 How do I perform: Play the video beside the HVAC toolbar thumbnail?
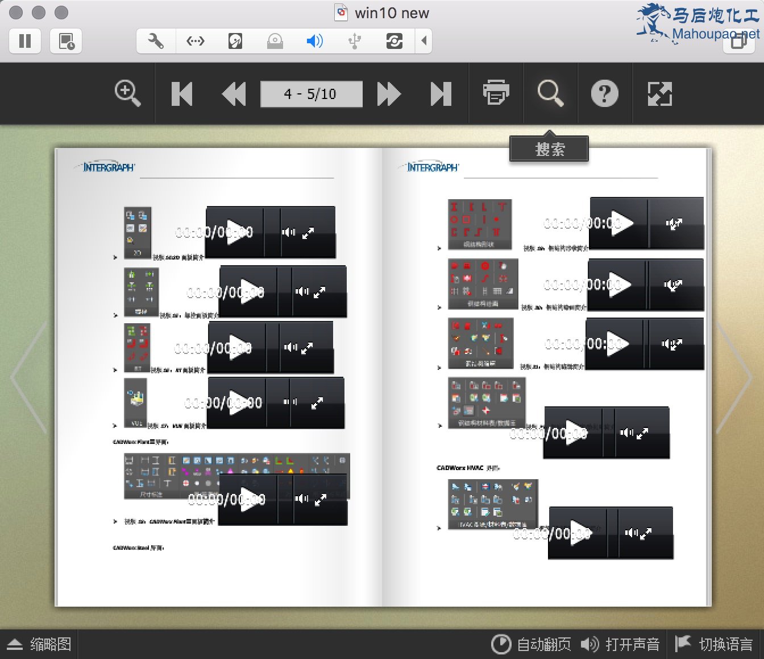580,533
